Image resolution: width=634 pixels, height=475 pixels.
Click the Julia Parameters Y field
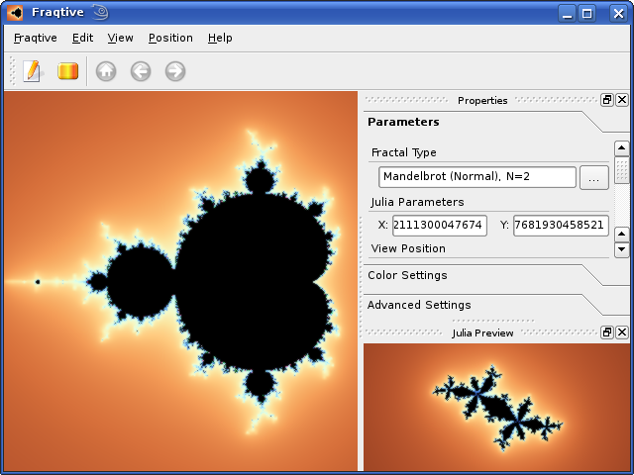[x=561, y=225]
